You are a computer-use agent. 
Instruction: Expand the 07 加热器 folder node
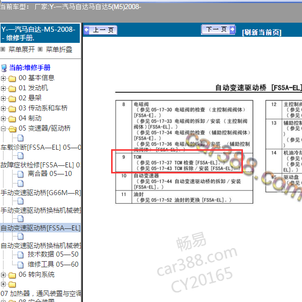(3, 284)
